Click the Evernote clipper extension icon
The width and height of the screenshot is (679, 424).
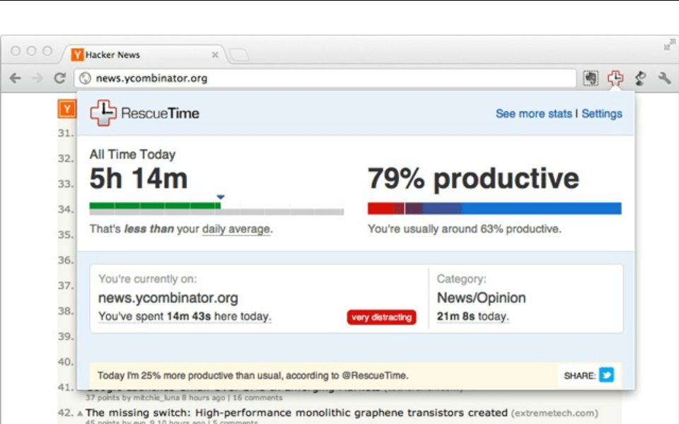[x=591, y=78]
